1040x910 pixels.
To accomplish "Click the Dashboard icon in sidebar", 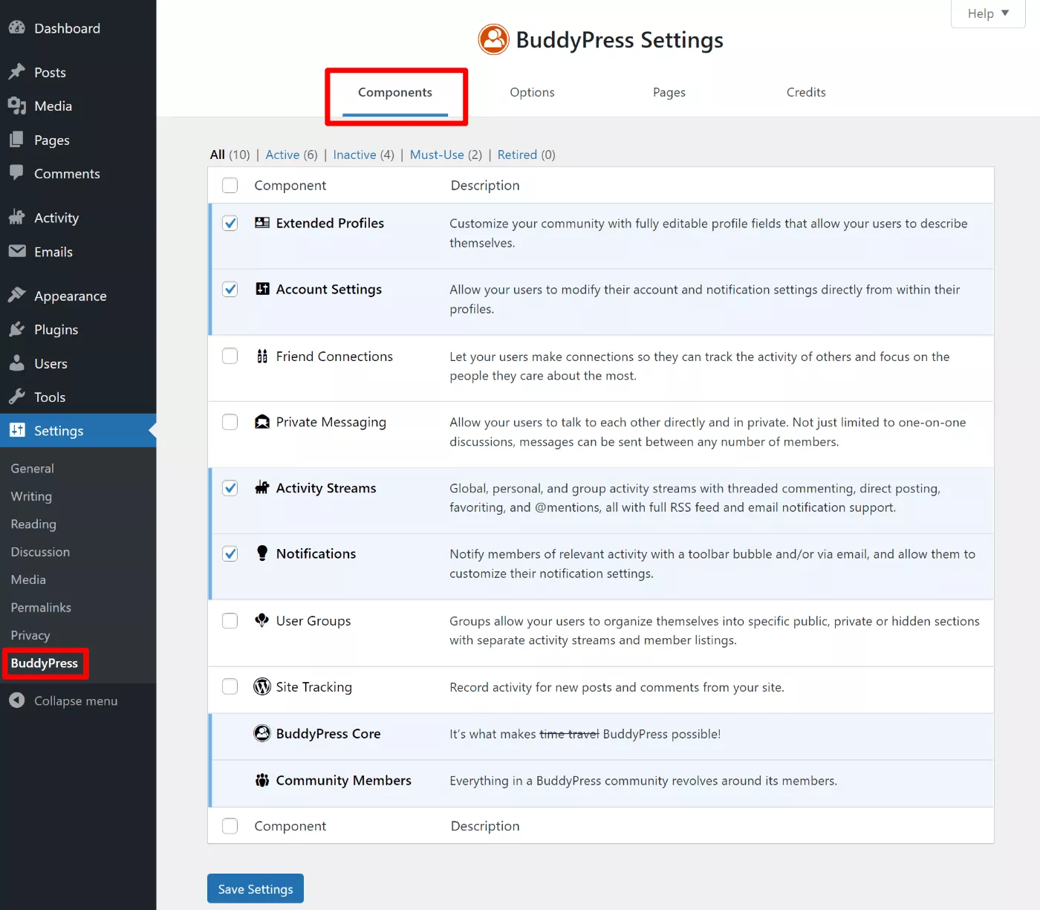I will 17,27.
